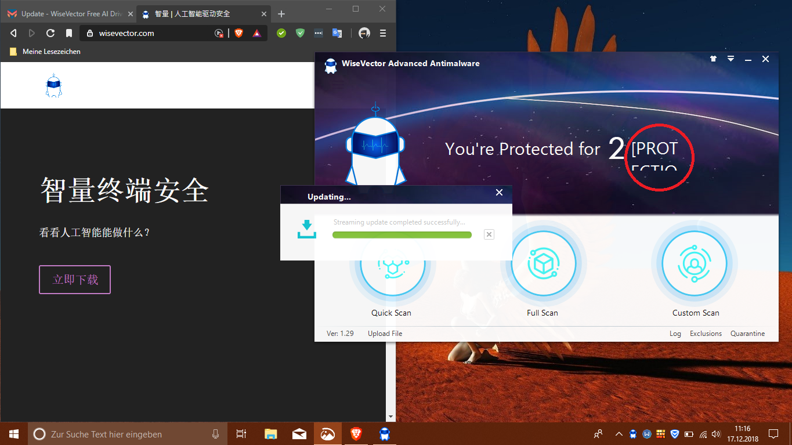This screenshot has width=792, height=445.
Task: Click the 立即下载 download button
Action: click(x=75, y=280)
